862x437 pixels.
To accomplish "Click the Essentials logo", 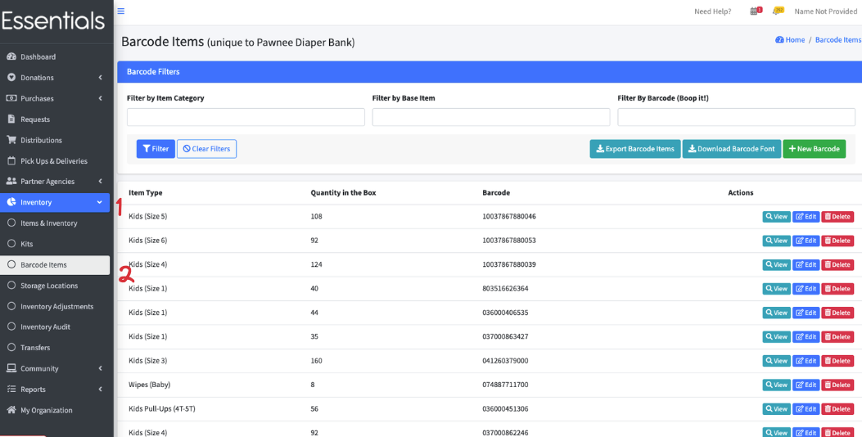I will pyautogui.click(x=53, y=21).
